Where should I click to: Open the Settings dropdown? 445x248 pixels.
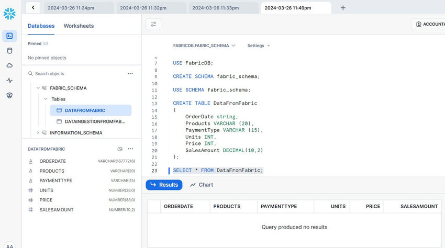click(258, 46)
